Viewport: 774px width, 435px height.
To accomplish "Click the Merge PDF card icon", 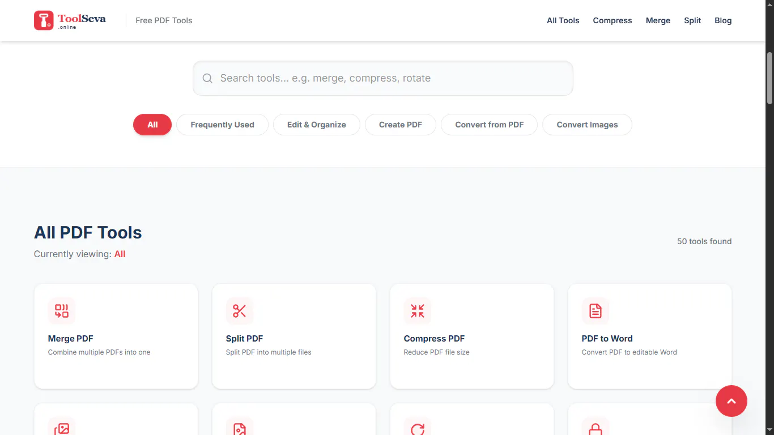I will click(x=62, y=311).
